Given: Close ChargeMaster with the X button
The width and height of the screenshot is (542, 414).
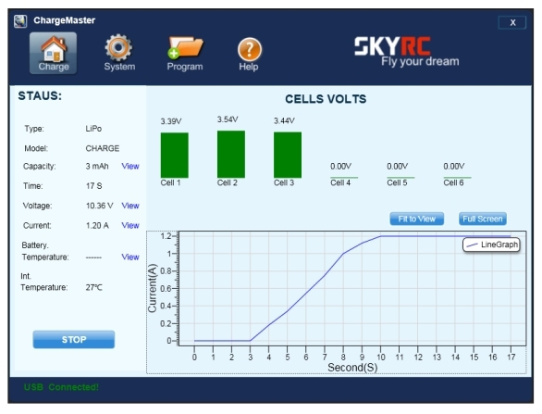Looking at the screenshot, I should coord(512,22).
